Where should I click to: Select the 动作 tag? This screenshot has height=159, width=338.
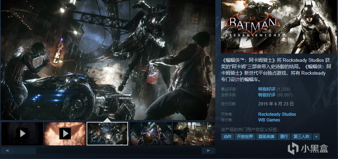pos(227,136)
